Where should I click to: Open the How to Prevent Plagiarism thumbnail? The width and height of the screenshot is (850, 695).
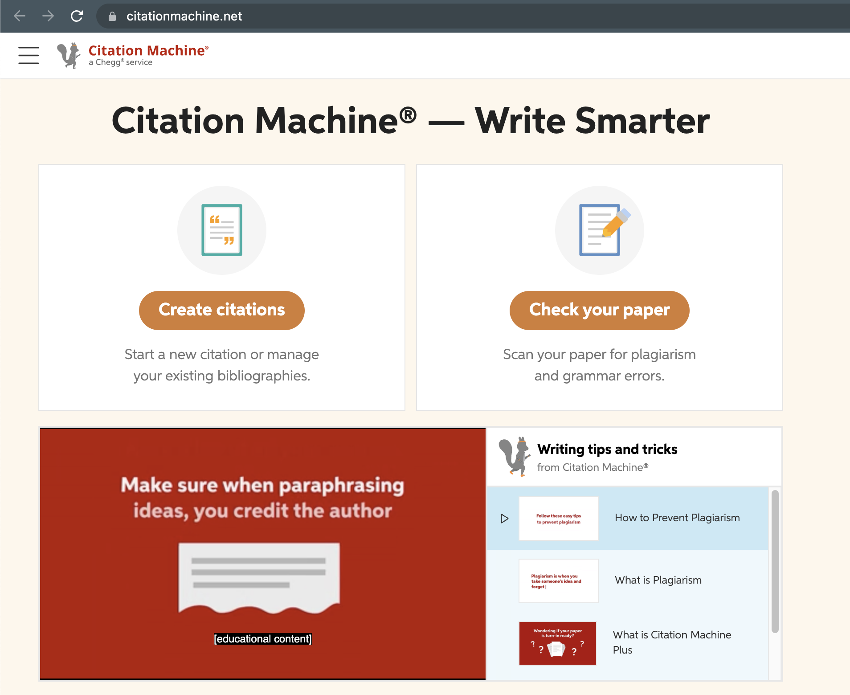559,519
